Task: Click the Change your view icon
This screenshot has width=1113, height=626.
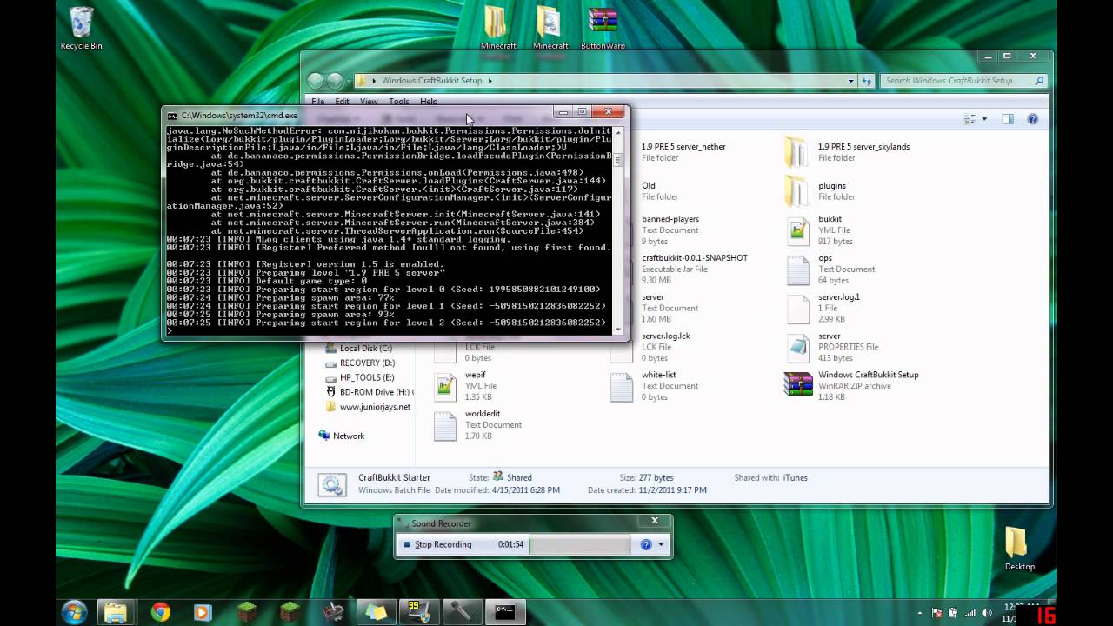Action: coord(970,119)
